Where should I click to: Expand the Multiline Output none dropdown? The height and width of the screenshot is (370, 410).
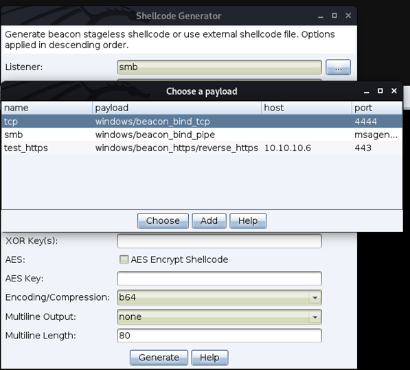tap(315, 317)
